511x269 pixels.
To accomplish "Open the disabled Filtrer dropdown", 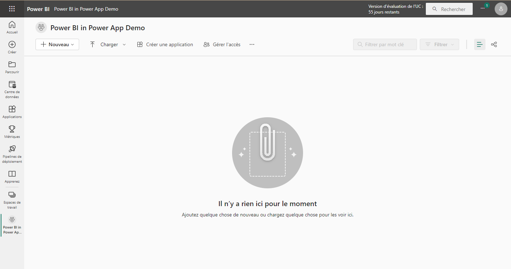I will coord(439,44).
